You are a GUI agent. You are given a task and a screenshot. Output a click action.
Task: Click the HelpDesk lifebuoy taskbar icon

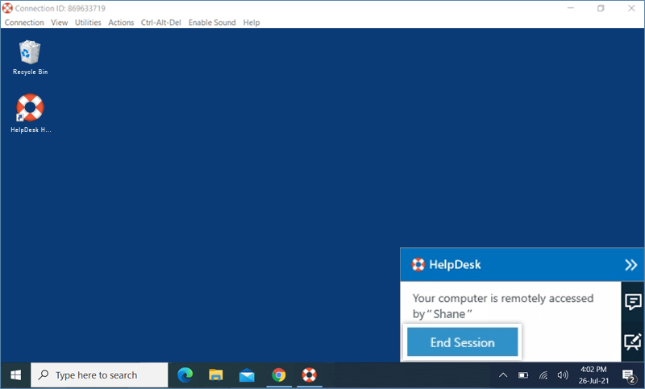click(309, 375)
